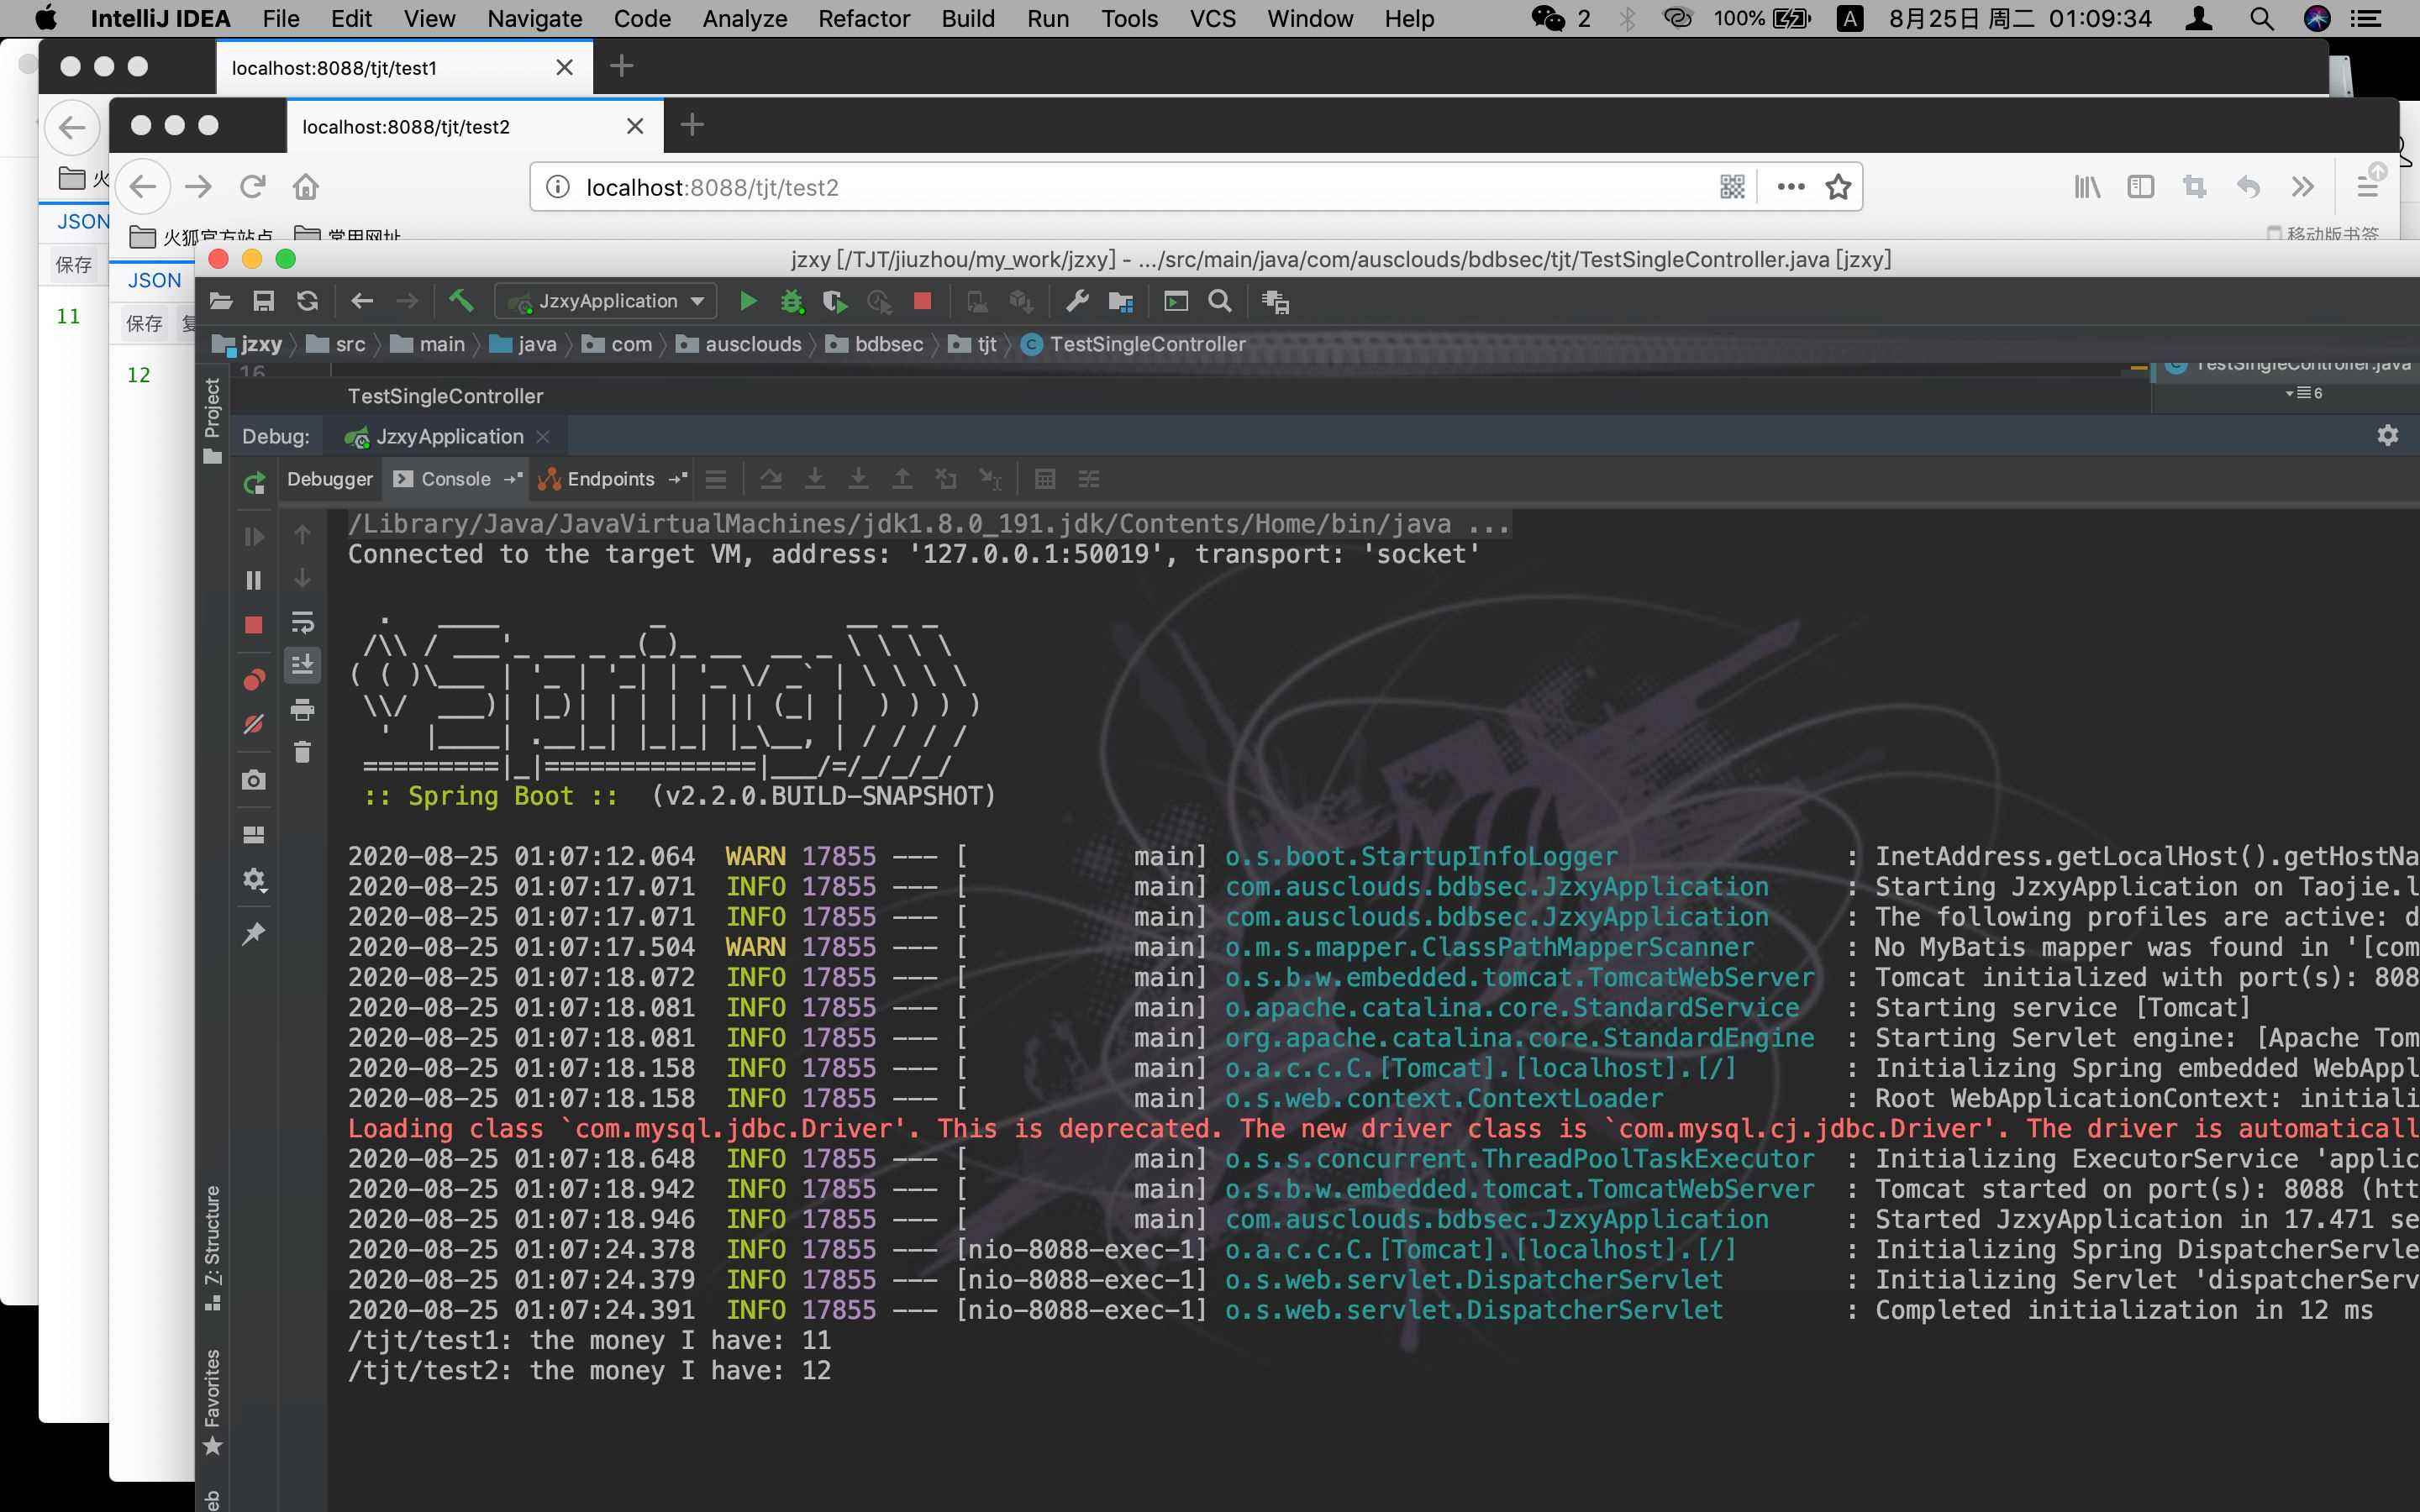
Task: Build project with the hammer icon
Action: 461,300
